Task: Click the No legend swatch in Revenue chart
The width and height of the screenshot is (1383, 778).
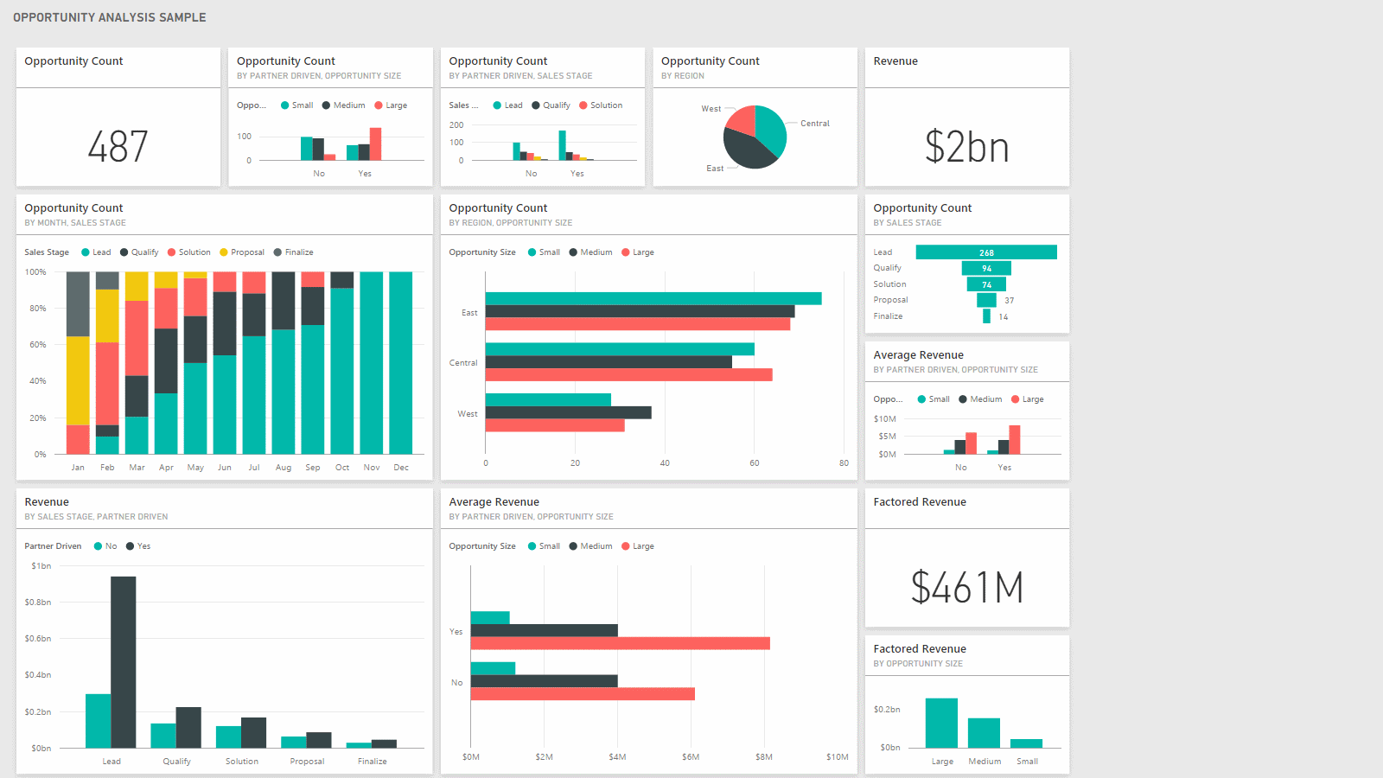Action: click(98, 546)
